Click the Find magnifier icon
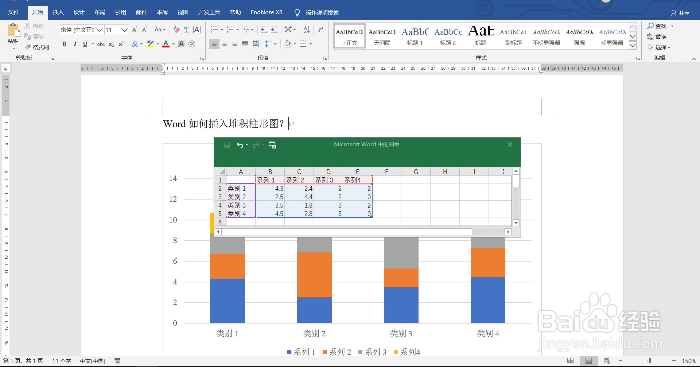700x367 pixels. [x=650, y=26]
